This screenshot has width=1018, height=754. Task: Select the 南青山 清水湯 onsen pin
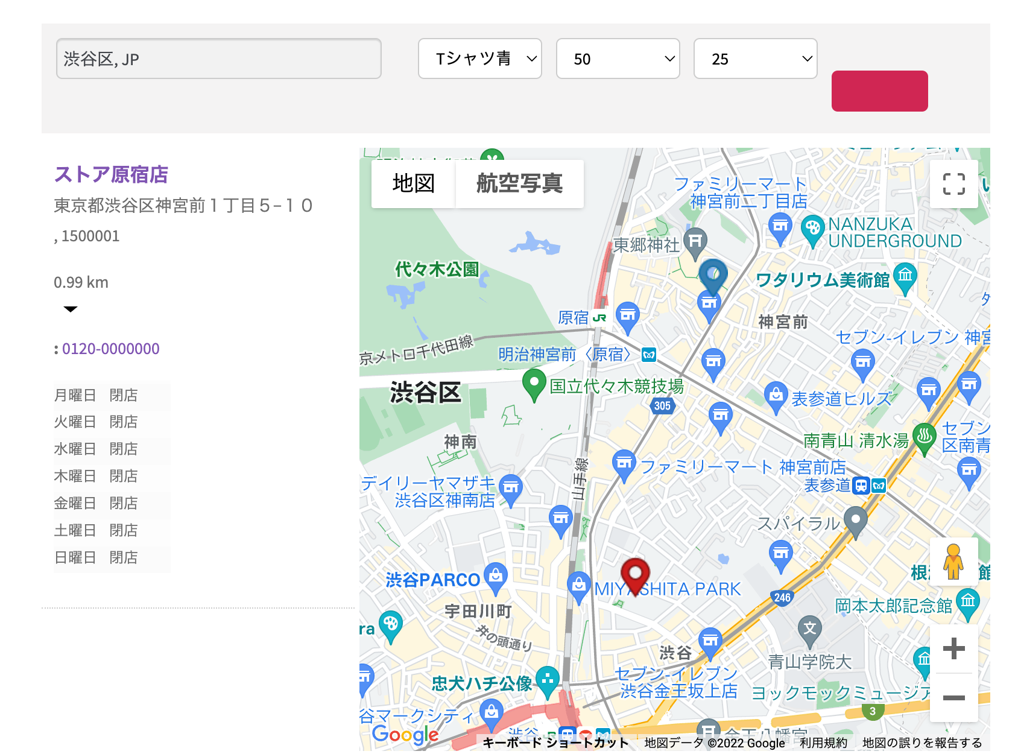(925, 438)
